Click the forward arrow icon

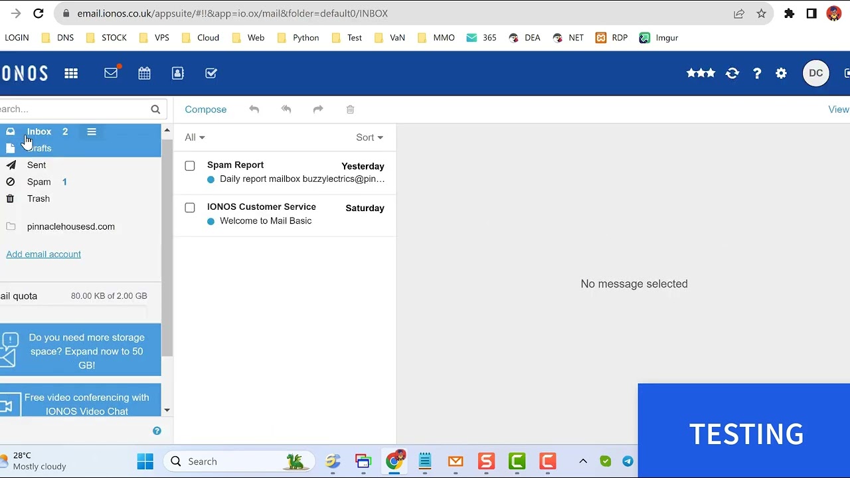point(318,109)
